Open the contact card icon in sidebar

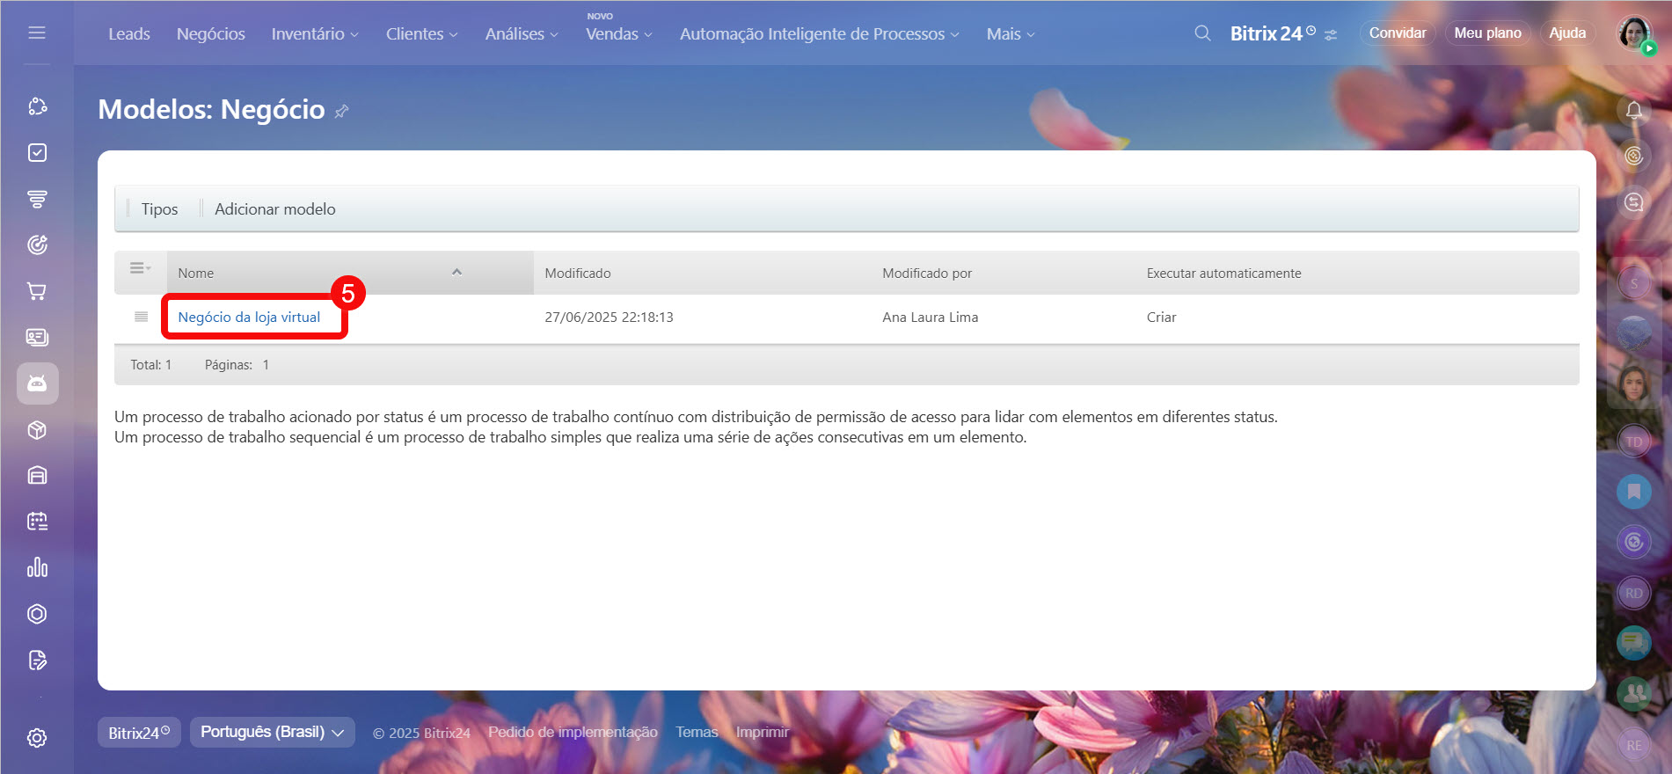pos(37,338)
